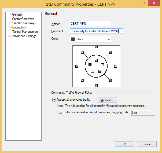The width and height of the screenshot is (162, 153).
Task: Click the bottommost satellite gateway icon in diagram
Action: click(x=96, y=86)
